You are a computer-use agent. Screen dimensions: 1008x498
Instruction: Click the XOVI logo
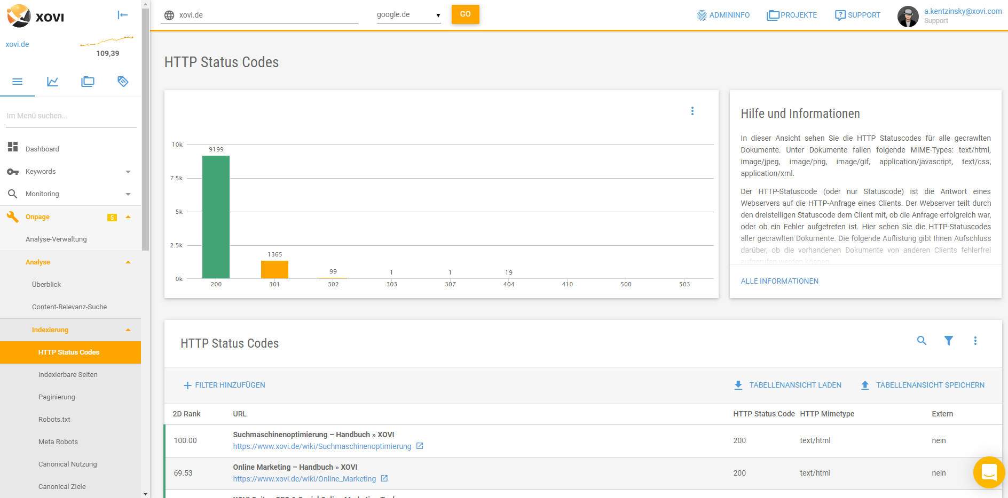coord(35,16)
